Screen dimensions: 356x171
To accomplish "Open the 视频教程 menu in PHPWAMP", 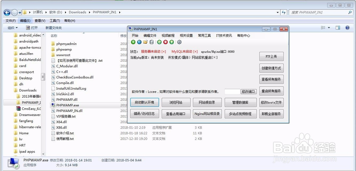I will pyautogui.click(x=168, y=35).
